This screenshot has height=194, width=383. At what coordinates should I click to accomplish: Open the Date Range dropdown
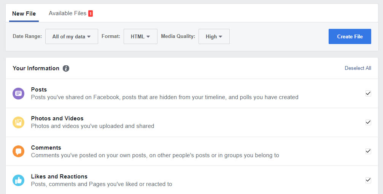coord(72,36)
